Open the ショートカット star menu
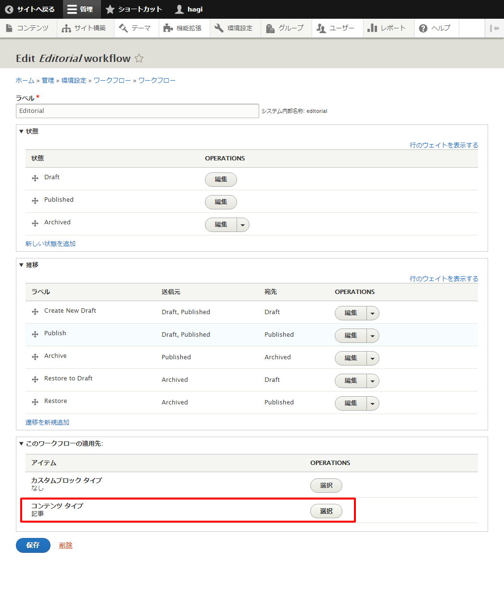Image resolution: width=504 pixels, height=598 pixels. (134, 9)
